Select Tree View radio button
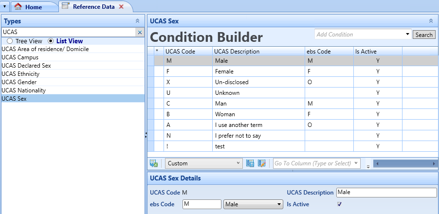 [x=10, y=41]
